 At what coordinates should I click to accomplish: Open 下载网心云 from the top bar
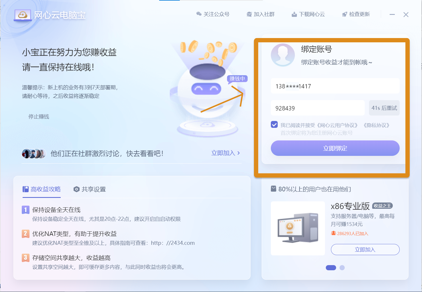click(308, 14)
